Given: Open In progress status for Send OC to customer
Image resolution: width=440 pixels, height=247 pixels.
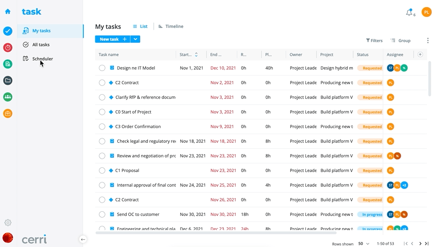Looking at the screenshot, I should (x=370, y=215).
